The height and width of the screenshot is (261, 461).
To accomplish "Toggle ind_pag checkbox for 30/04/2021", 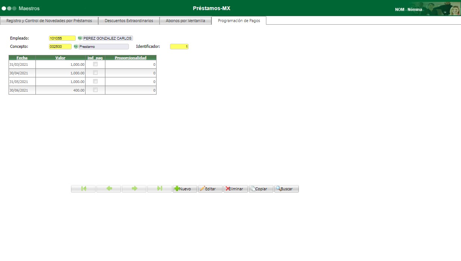I will (x=95, y=73).
